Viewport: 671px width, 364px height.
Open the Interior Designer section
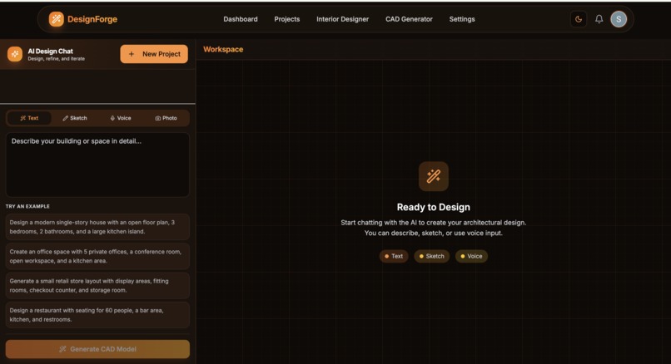pos(342,19)
